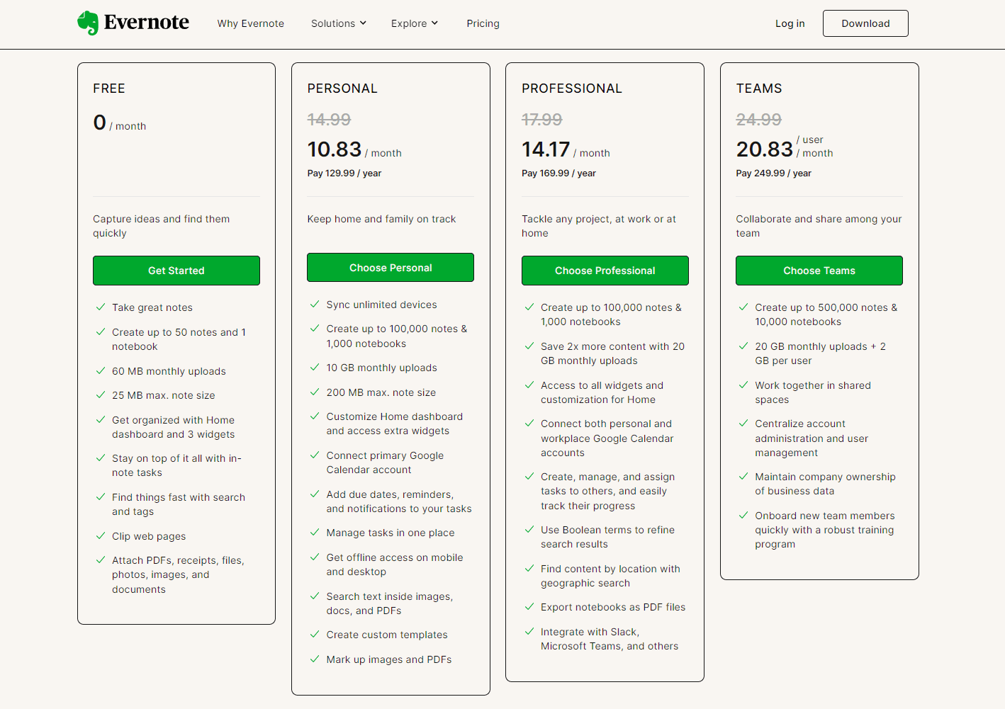Click 'Connect primary Google Calendar account' feature
This screenshot has height=709, width=1005.
pyautogui.click(x=385, y=463)
